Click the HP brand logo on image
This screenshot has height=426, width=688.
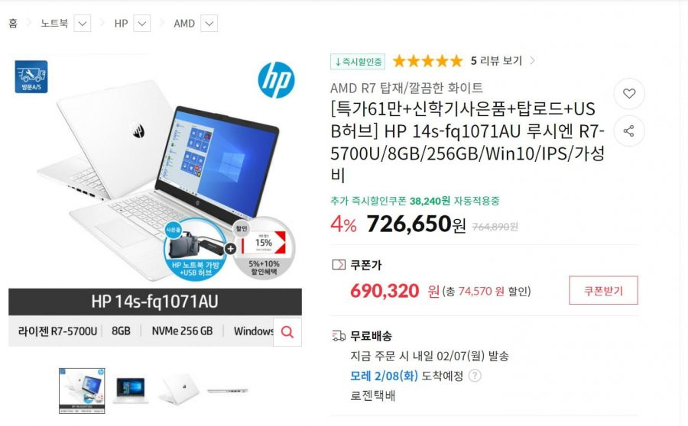tap(276, 79)
